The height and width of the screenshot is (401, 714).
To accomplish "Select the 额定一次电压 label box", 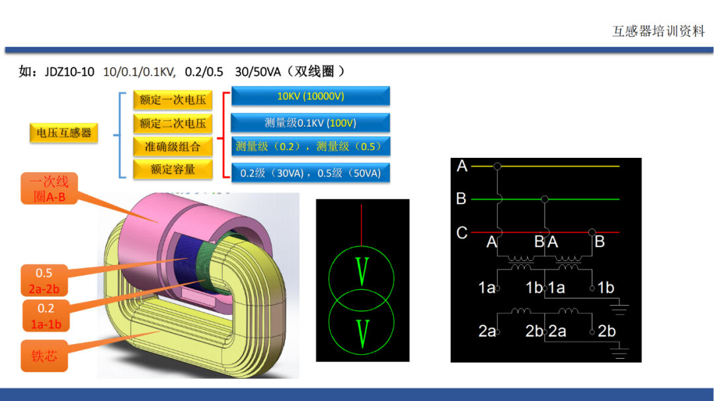I will click(x=173, y=100).
